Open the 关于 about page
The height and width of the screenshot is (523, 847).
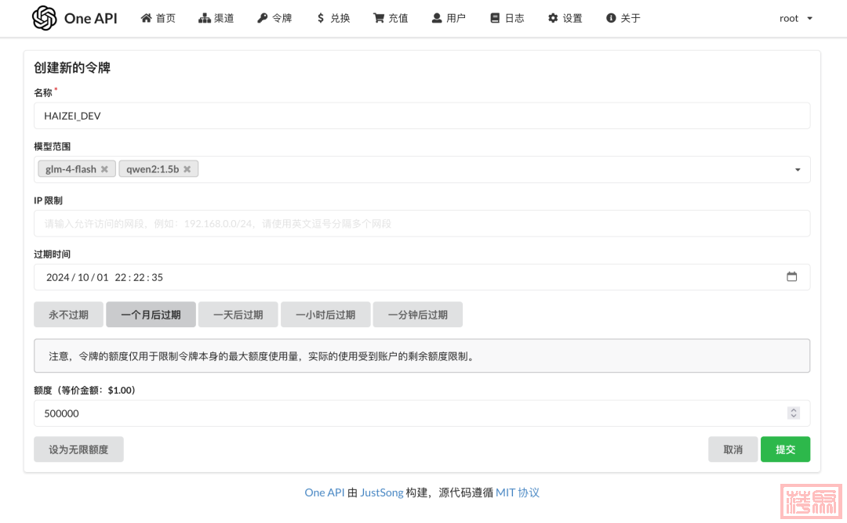623,18
